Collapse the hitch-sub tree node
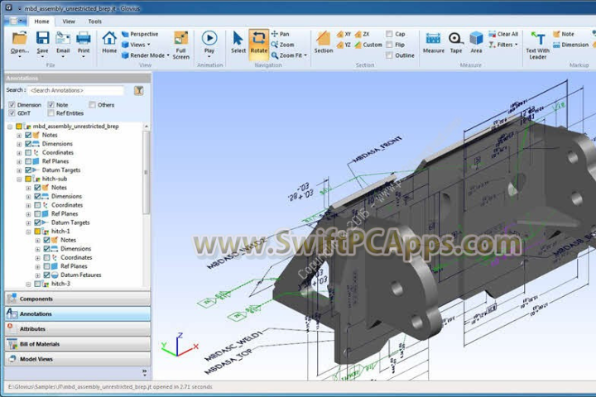596x397 pixels. click(19, 179)
